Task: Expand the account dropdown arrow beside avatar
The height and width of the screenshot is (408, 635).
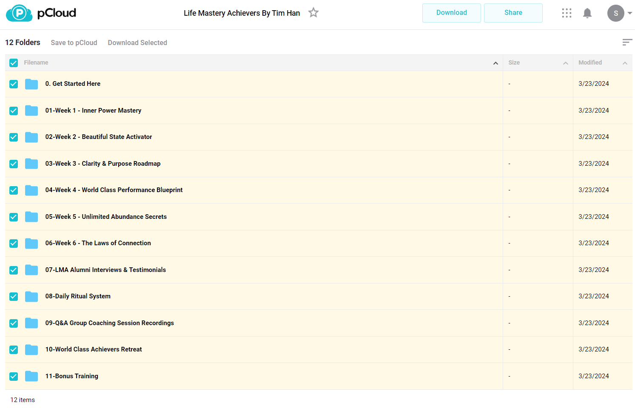Action: click(x=630, y=13)
